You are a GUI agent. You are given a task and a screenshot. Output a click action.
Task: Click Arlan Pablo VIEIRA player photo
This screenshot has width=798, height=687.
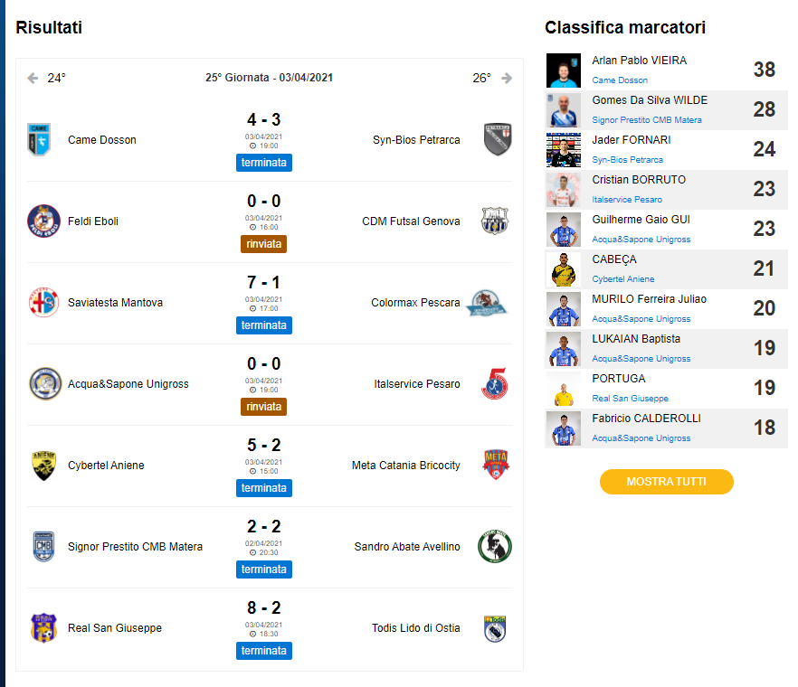(x=564, y=71)
